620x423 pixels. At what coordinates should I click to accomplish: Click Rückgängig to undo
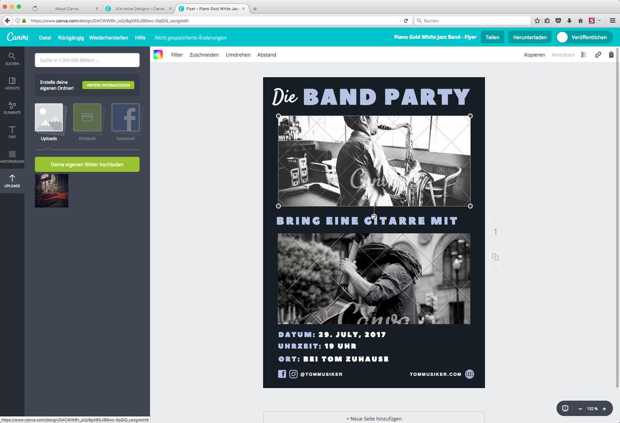(x=71, y=37)
